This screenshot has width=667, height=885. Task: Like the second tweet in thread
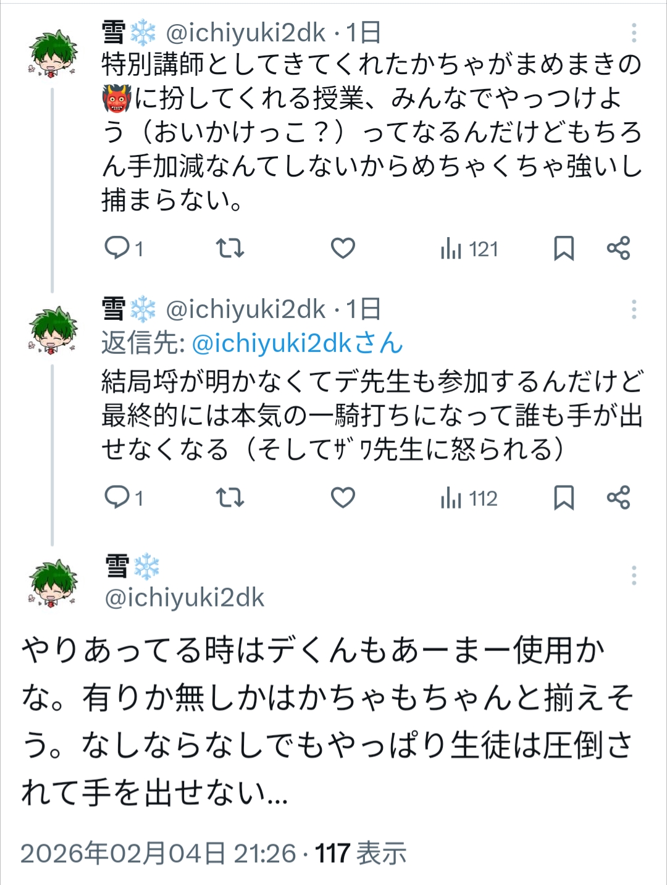[343, 497]
